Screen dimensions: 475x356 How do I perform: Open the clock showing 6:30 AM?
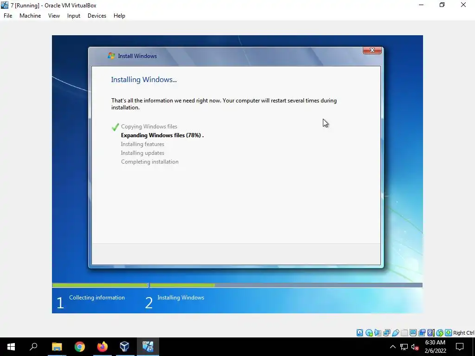click(435, 347)
